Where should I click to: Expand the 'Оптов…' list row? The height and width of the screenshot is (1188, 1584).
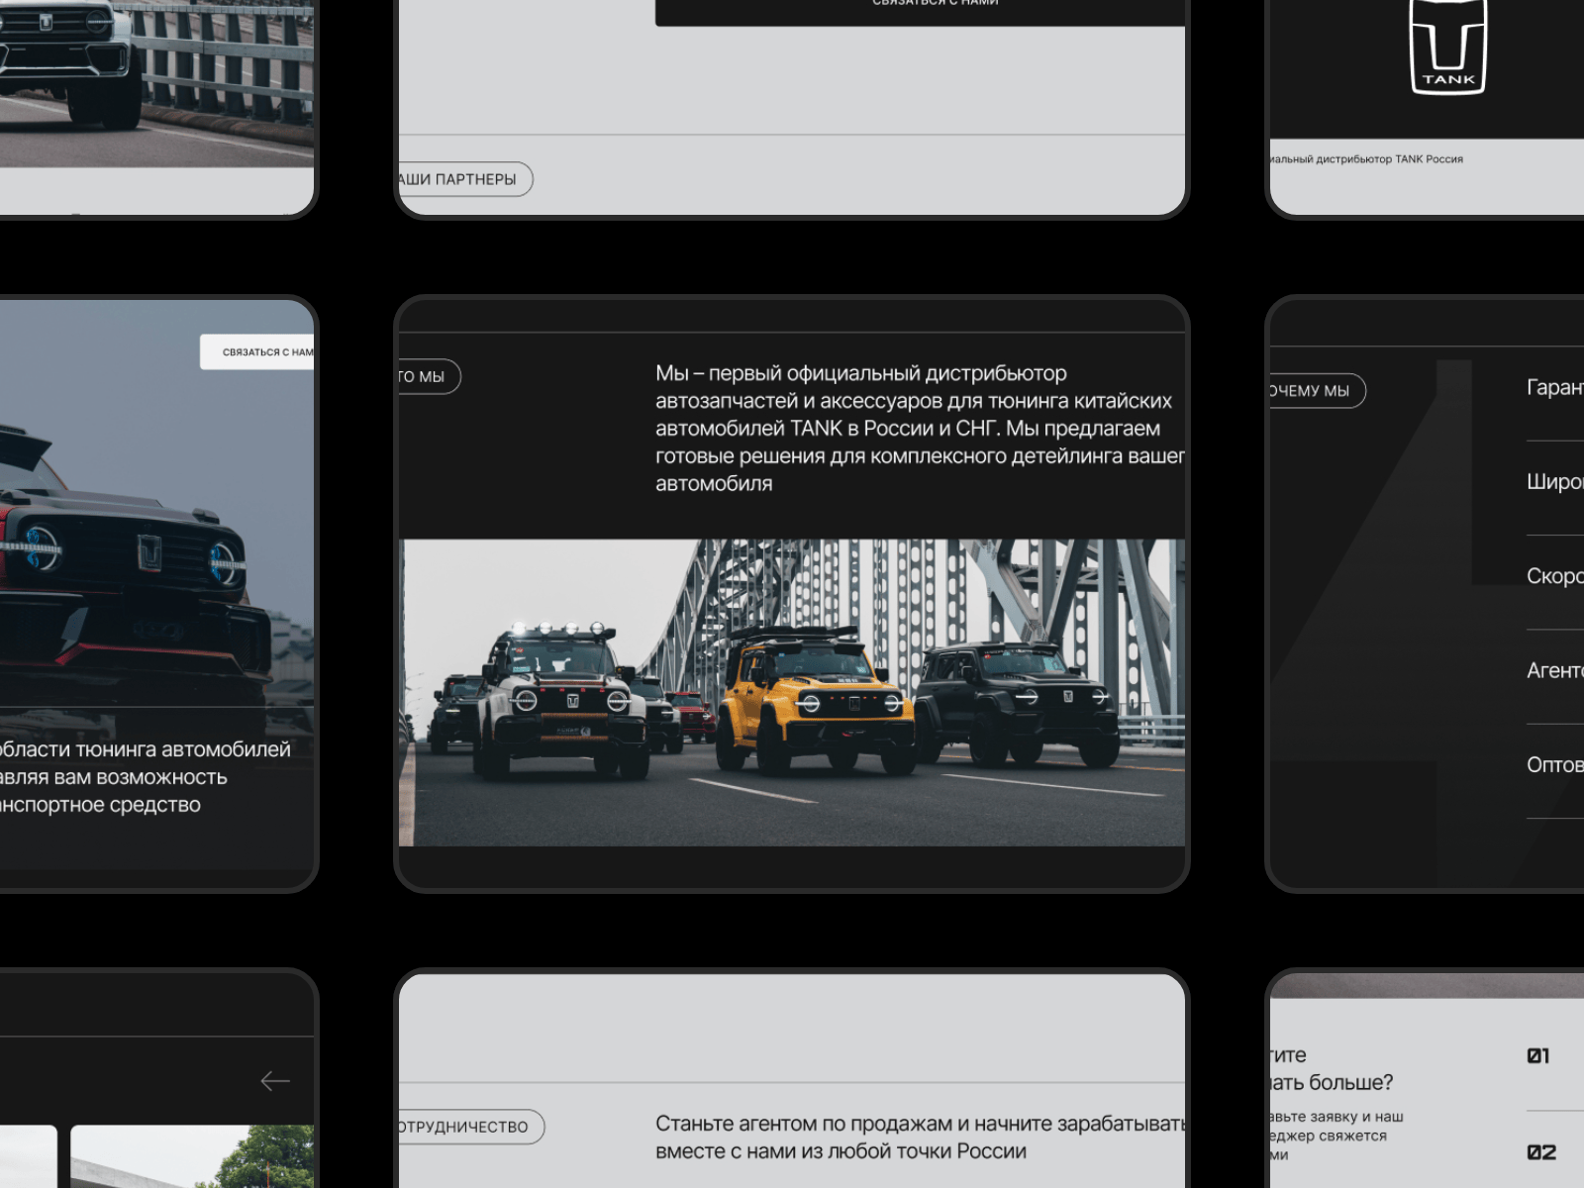1554,765
